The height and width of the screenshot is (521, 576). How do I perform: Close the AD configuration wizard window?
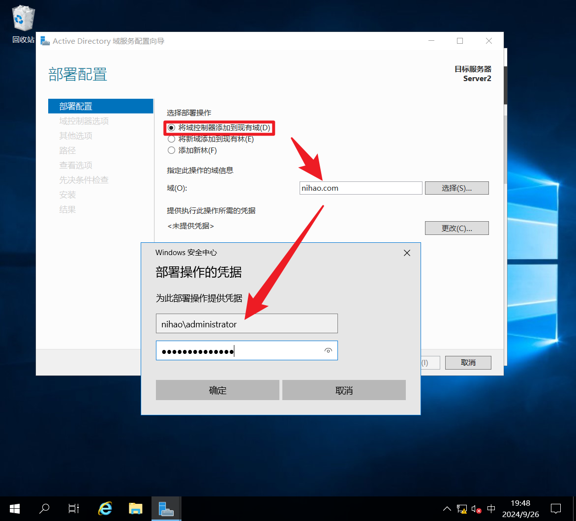coord(489,41)
